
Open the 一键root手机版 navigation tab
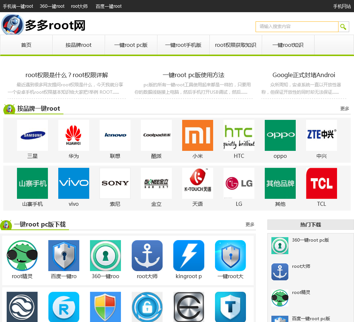pyautogui.click(x=183, y=45)
